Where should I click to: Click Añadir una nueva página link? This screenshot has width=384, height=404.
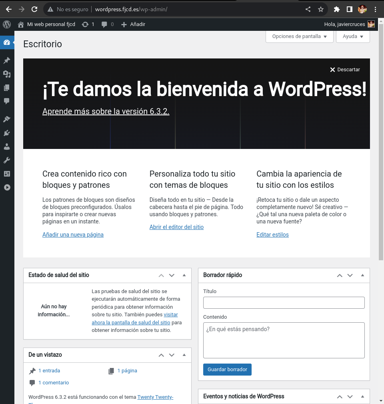coord(73,235)
